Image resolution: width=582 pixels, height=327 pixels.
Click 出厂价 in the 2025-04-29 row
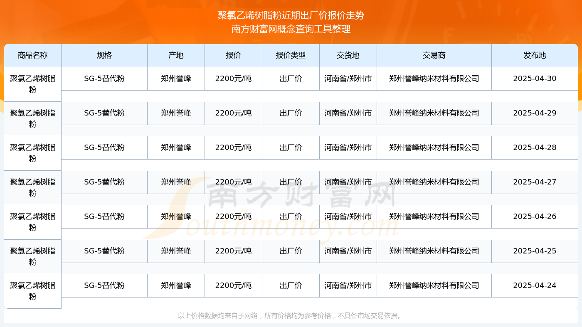point(291,113)
